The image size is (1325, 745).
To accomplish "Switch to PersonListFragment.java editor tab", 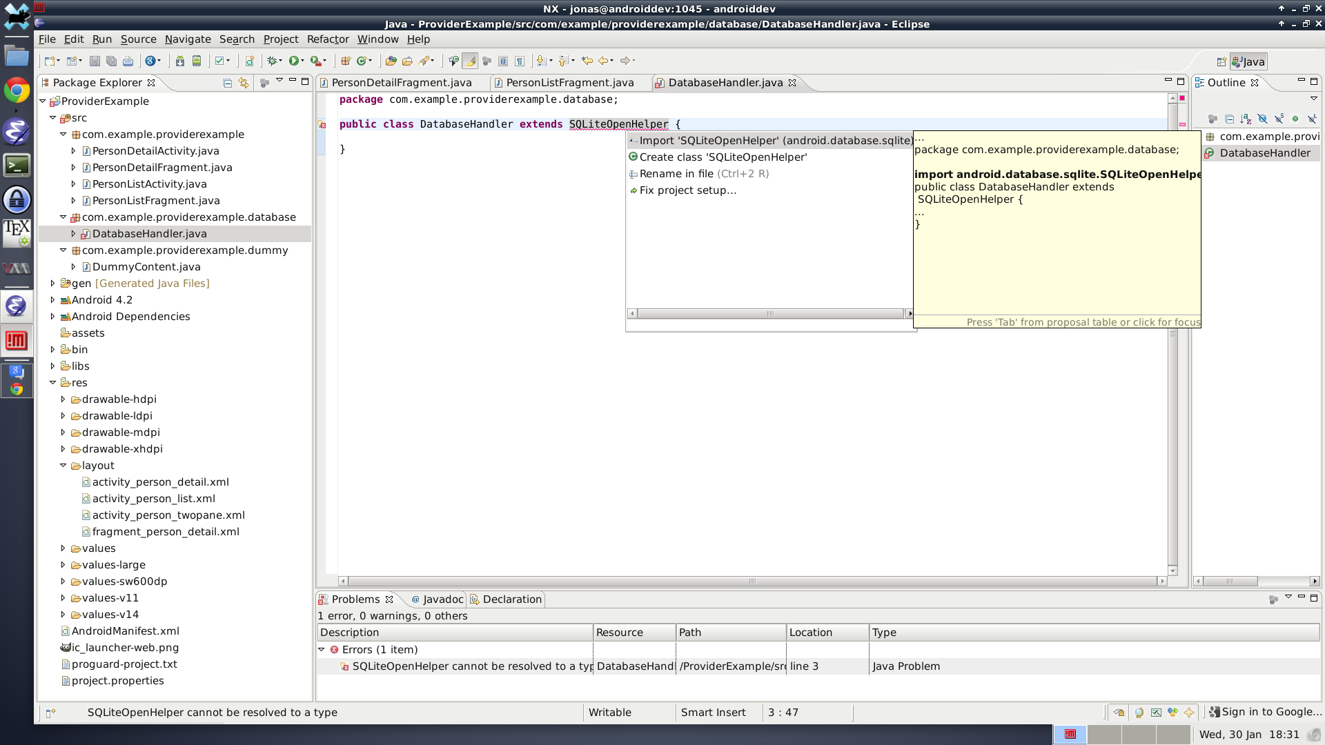I will (569, 83).
